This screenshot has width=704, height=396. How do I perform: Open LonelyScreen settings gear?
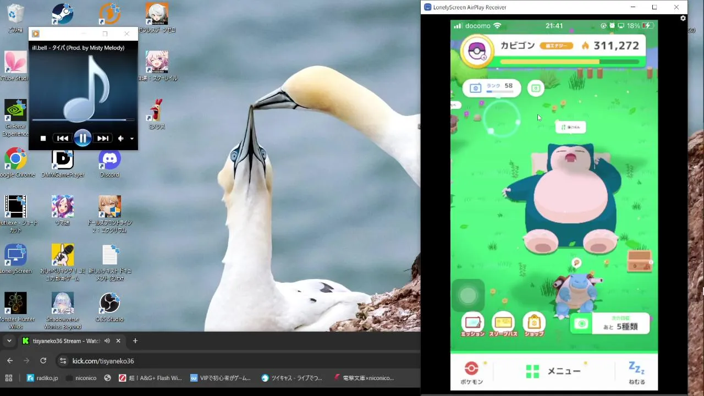(683, 18)
